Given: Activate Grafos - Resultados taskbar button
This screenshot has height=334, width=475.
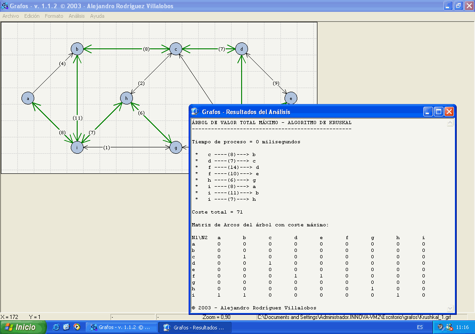Looking at the screenshot, I should [x=195, y=327].
